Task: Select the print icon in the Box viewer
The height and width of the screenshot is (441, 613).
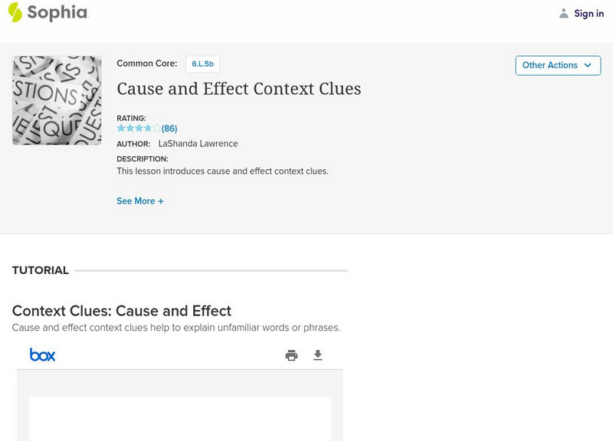Action: point(291,354)
